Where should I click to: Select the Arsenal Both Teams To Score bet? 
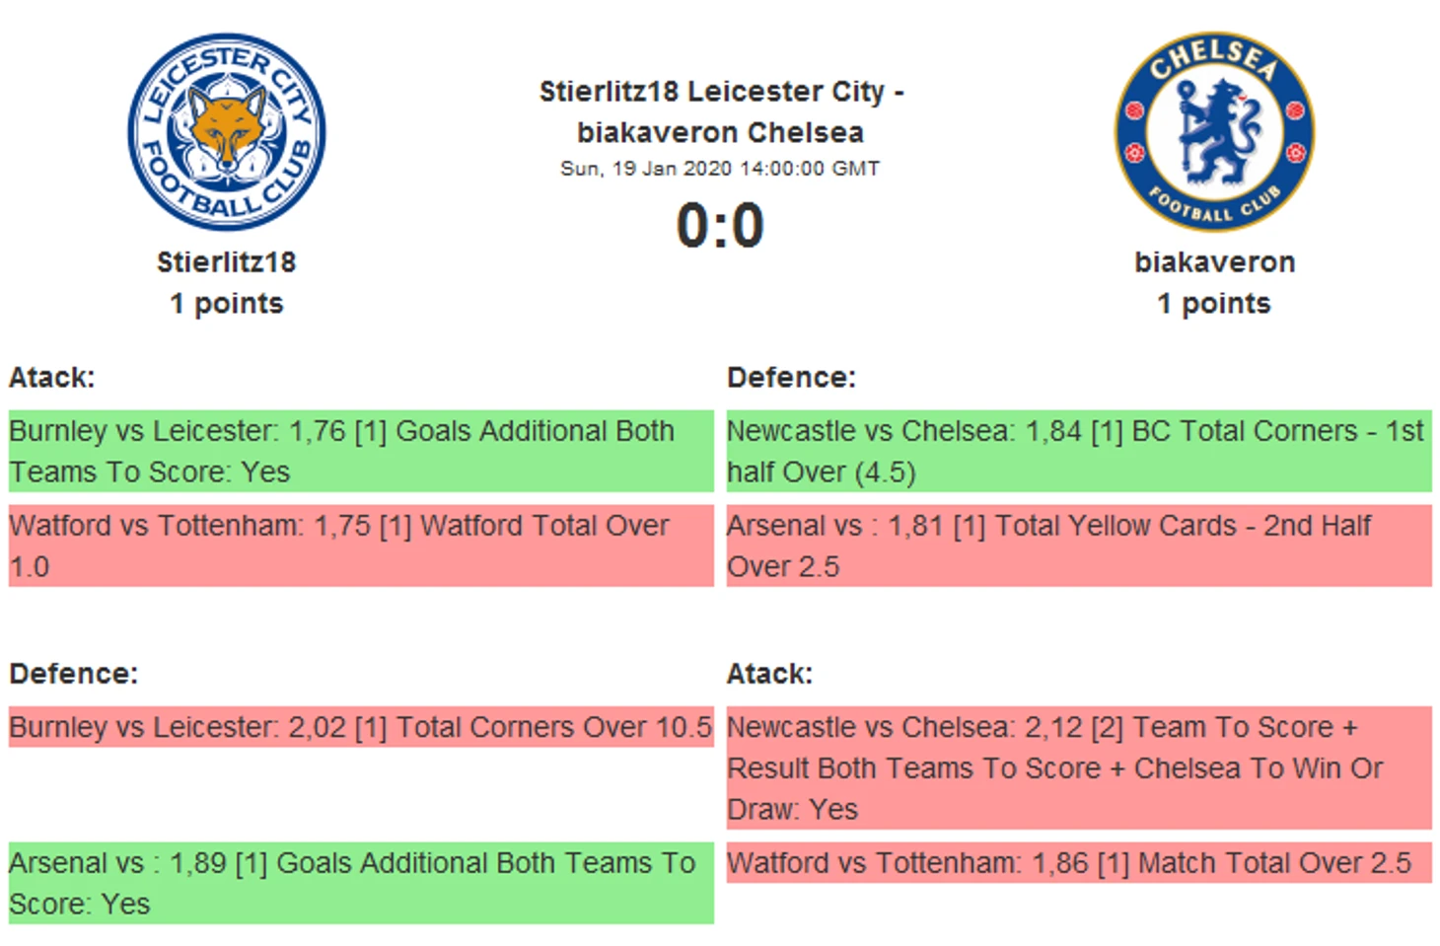[361, 883]
